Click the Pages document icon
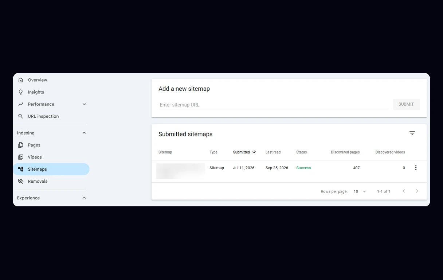The image size is (443, 280). tap(21, 145)
